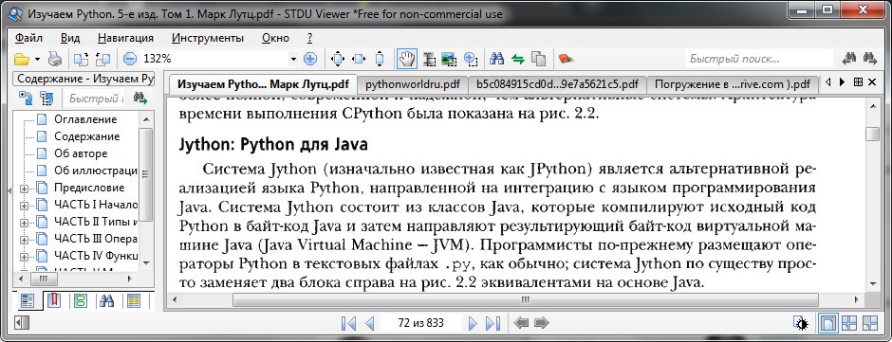Open the Окно menu
The height and width of the screenshot is (342, 892).
tap(276, 38)
